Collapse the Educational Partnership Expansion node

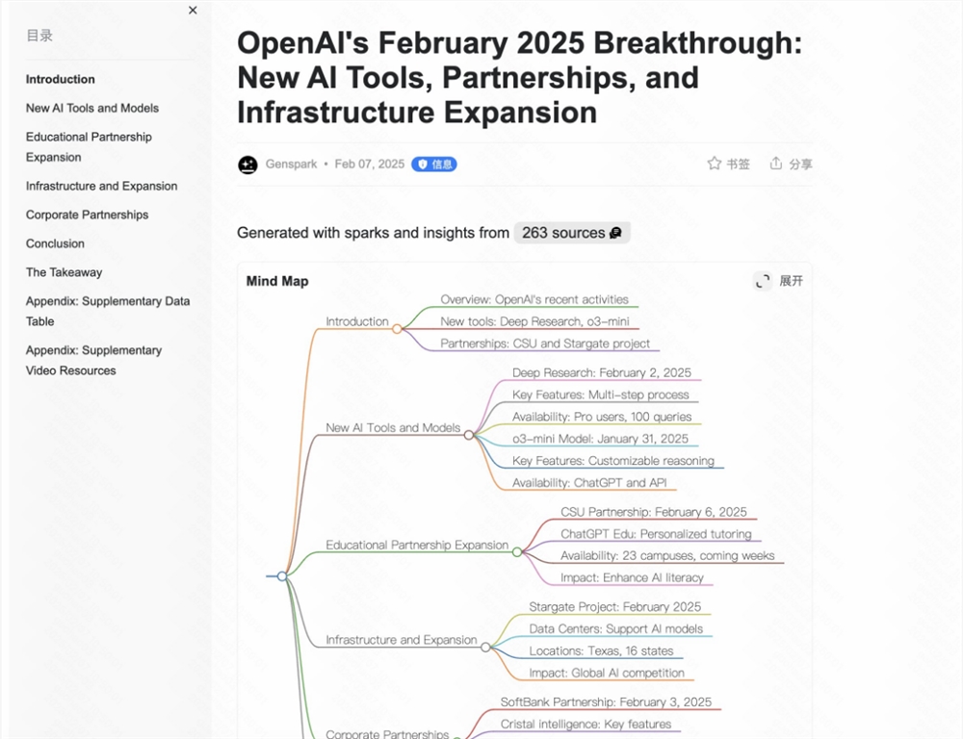tap(517, 552)
